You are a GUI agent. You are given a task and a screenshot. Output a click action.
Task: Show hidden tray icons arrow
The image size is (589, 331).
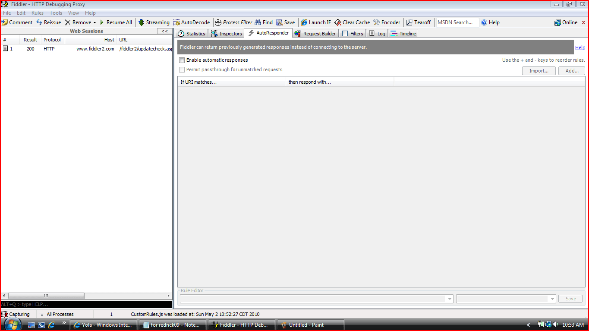(529, 325)
